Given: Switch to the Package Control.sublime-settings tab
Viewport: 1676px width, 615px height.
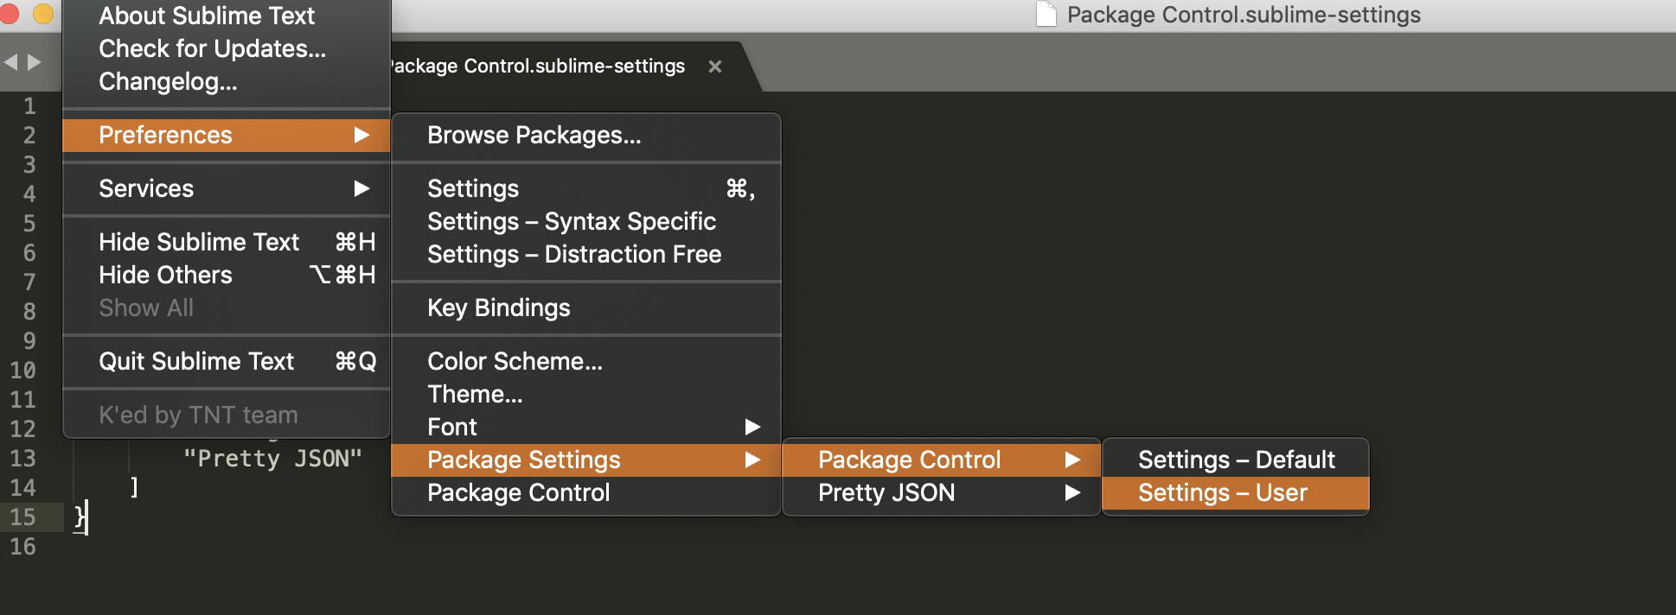Looking at the screenshot, I should pos(538,67).
